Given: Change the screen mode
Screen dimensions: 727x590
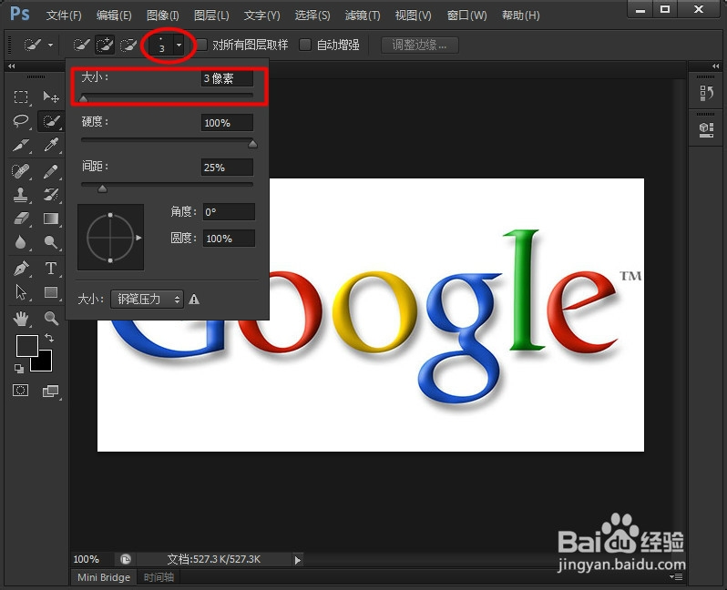Looking at the screenshot, I should pos(50,392).
